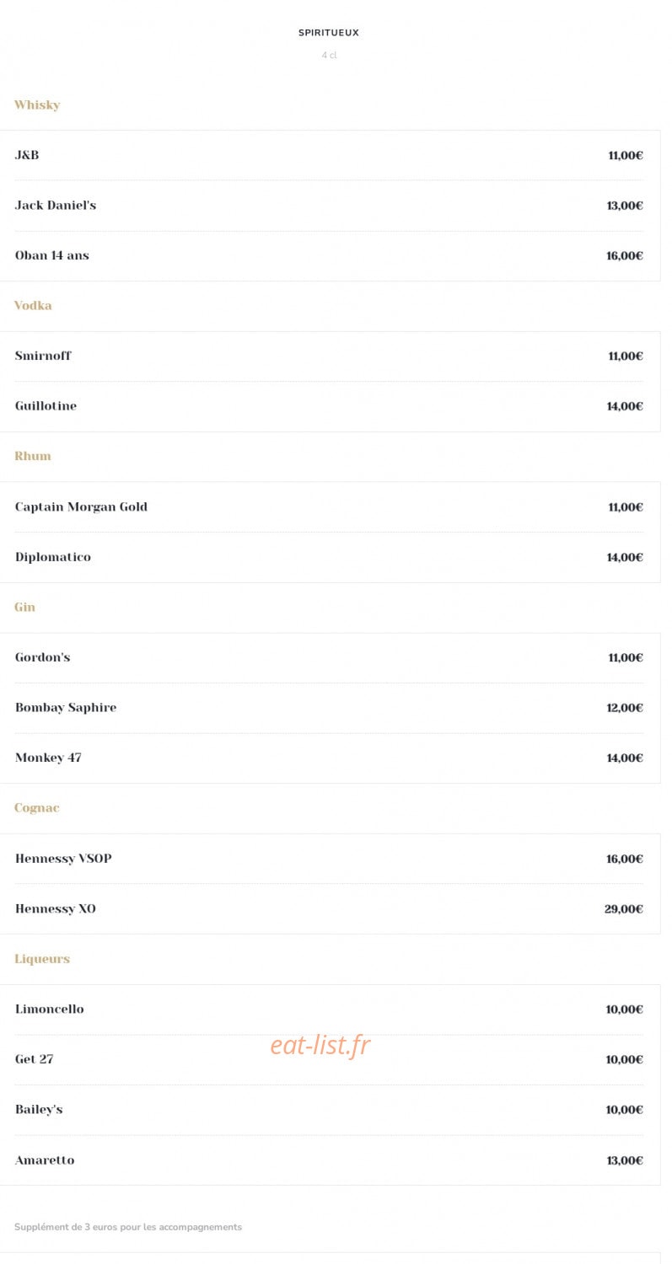Select the J&B whisky item

pos(329,155)
